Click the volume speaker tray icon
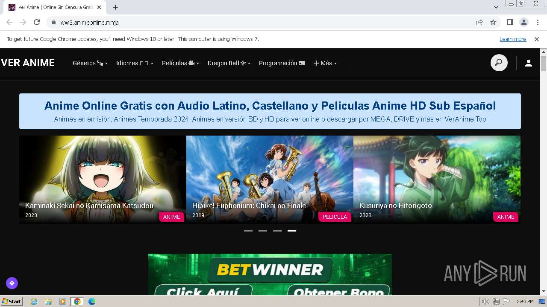 coord(486,301)
